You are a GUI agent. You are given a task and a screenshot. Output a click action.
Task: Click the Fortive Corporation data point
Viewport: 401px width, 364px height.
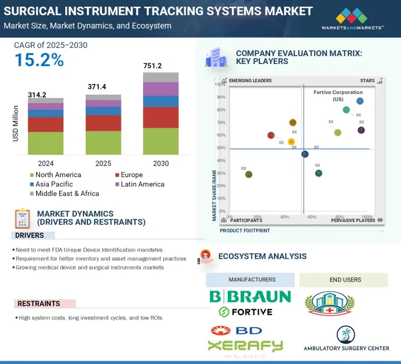click(360, 101)
